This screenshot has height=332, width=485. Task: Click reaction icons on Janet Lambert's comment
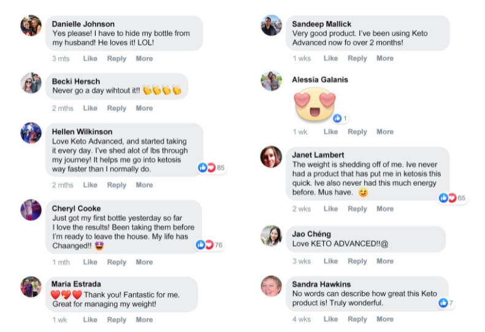(x=448, y=198)
